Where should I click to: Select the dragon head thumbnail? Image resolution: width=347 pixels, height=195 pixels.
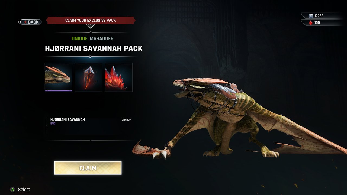[59, 77]
